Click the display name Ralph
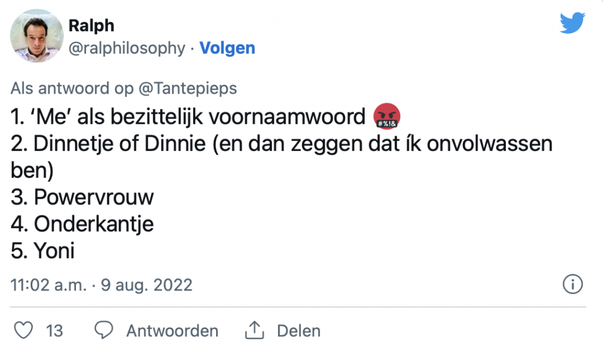The height and width of the screenshot is (350, 603). coord(91,25)
